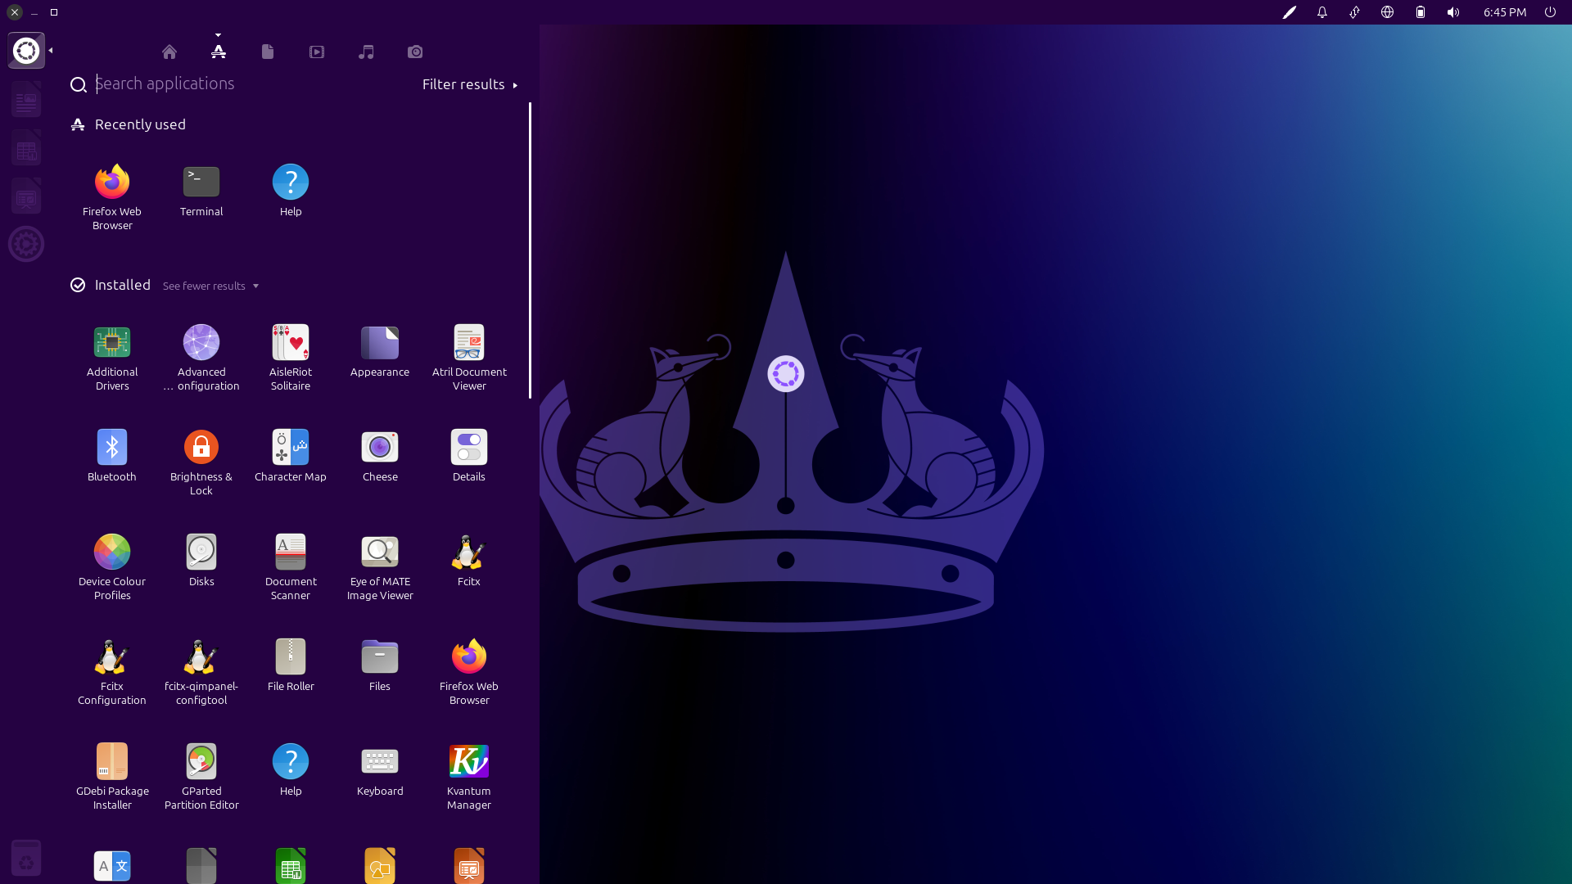This screenshot has width=1572, height=884.
Task: Launch AisleRiot Solitaire game
Action: 291,358
